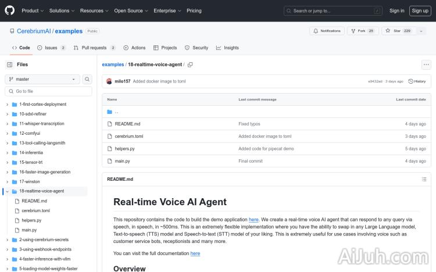Select 14-inferentia folder in tree
Image resolution: width=436 pixels, height=272 pixels.
coord(31,153)
